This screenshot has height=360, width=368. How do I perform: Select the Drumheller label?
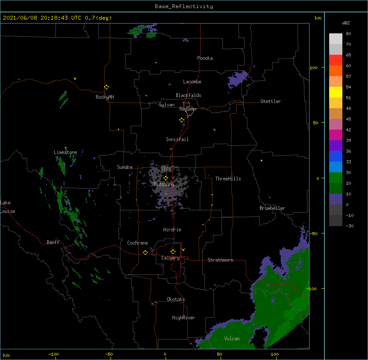click(272, 208)
